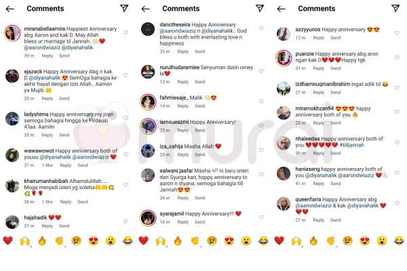This screenshot has height=271, width=407.
Task: Click username queenfarra to open profile
Action: 308,199
